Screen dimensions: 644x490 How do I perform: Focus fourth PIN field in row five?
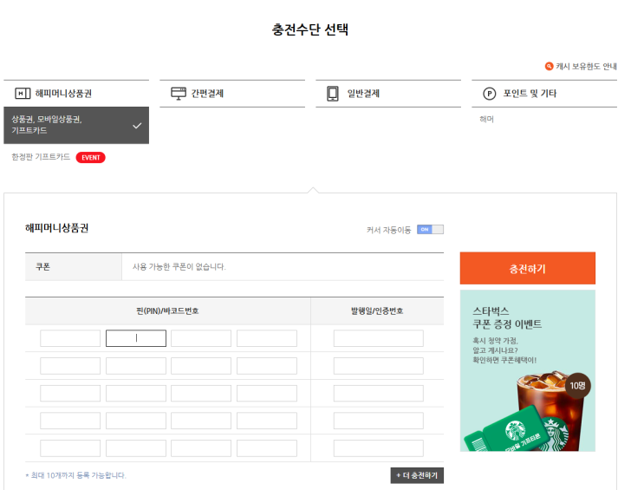(x=267, y=448)
